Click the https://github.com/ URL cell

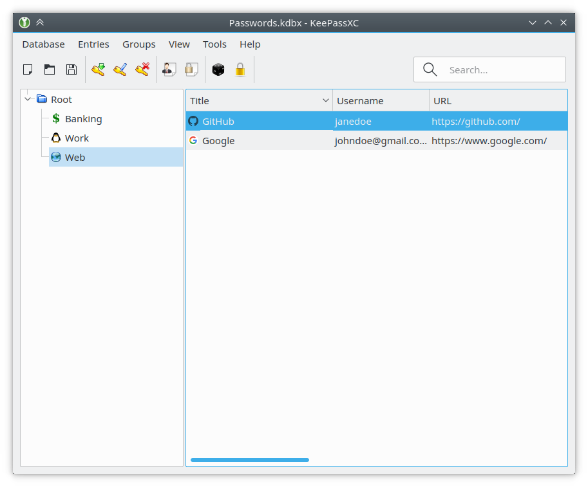(x=498, y=122)
